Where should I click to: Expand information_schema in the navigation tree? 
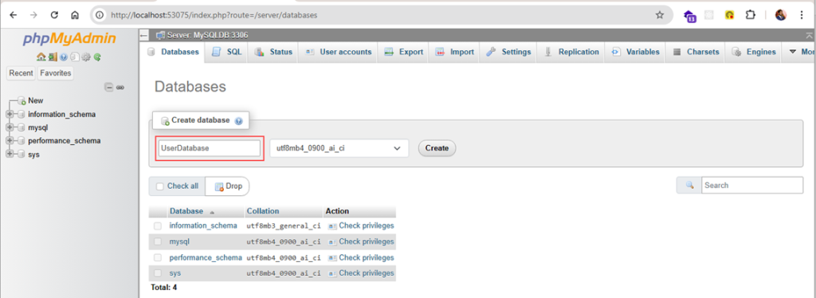point(9,114)
